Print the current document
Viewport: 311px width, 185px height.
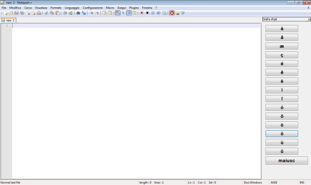pos(38,13)
